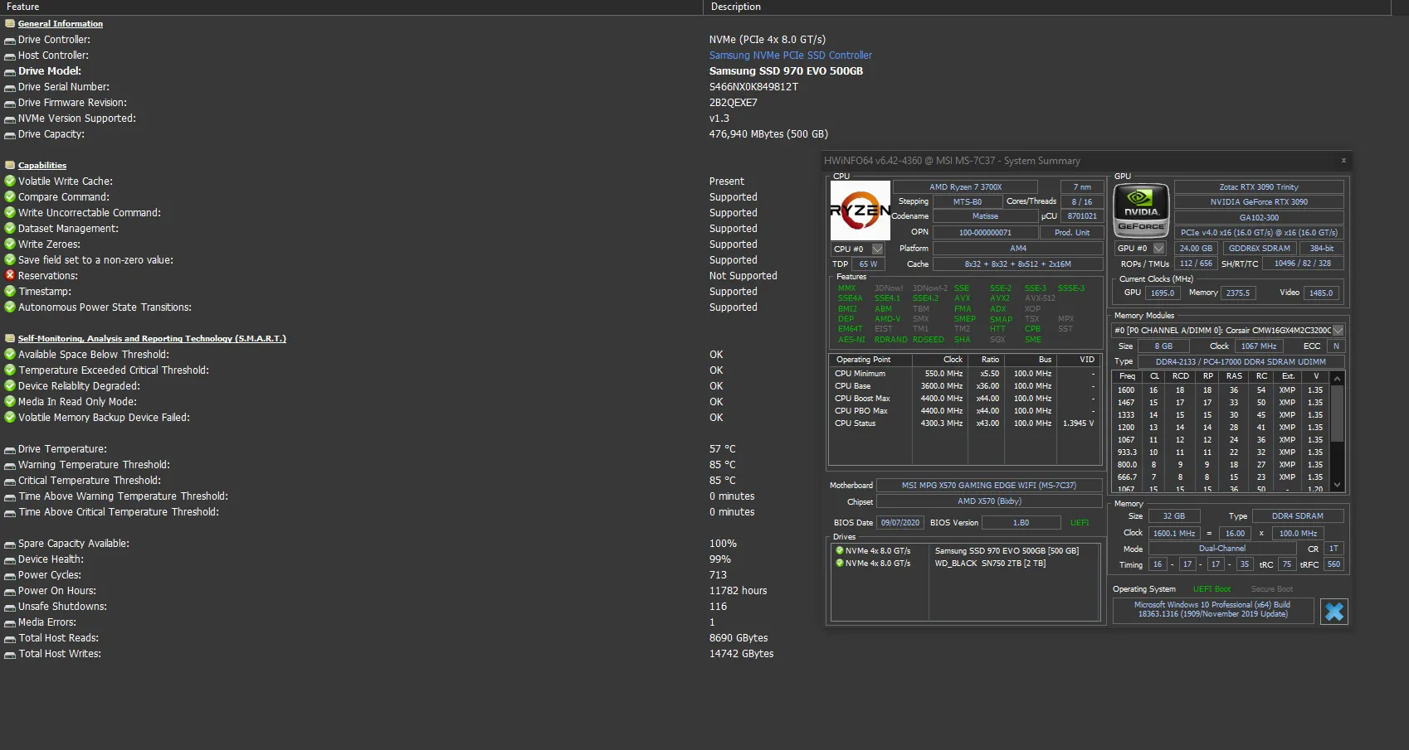Screen dimensions: 1409x750
Task: Click the Compare Command check icon
Action: [10, 196]
